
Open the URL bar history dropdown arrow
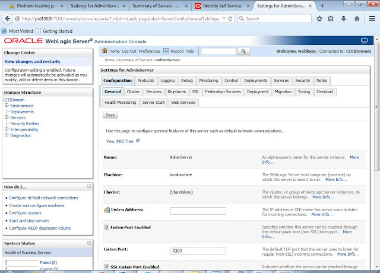224,18
